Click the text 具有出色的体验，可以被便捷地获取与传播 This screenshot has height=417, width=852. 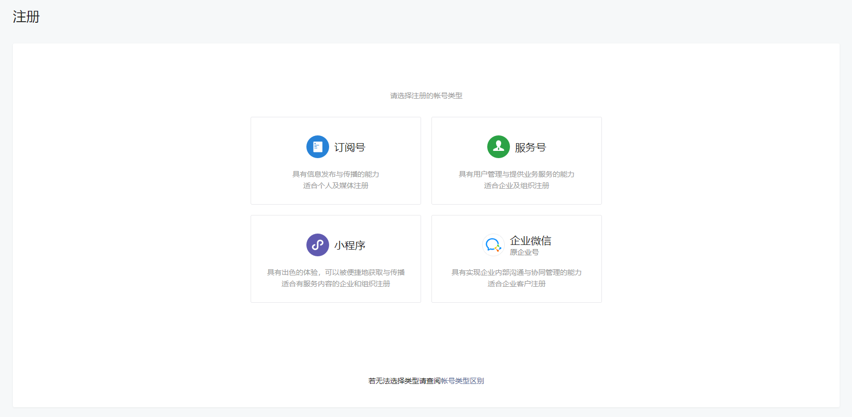(x=336, y=272)
